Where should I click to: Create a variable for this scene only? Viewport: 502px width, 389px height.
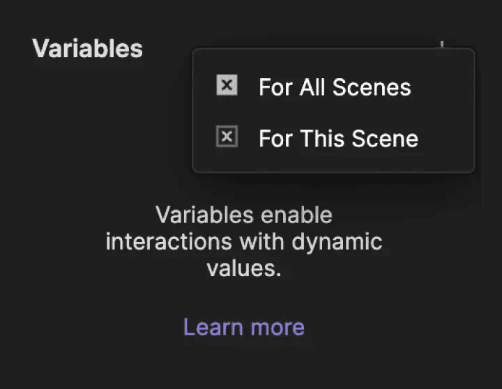[338, 138]
